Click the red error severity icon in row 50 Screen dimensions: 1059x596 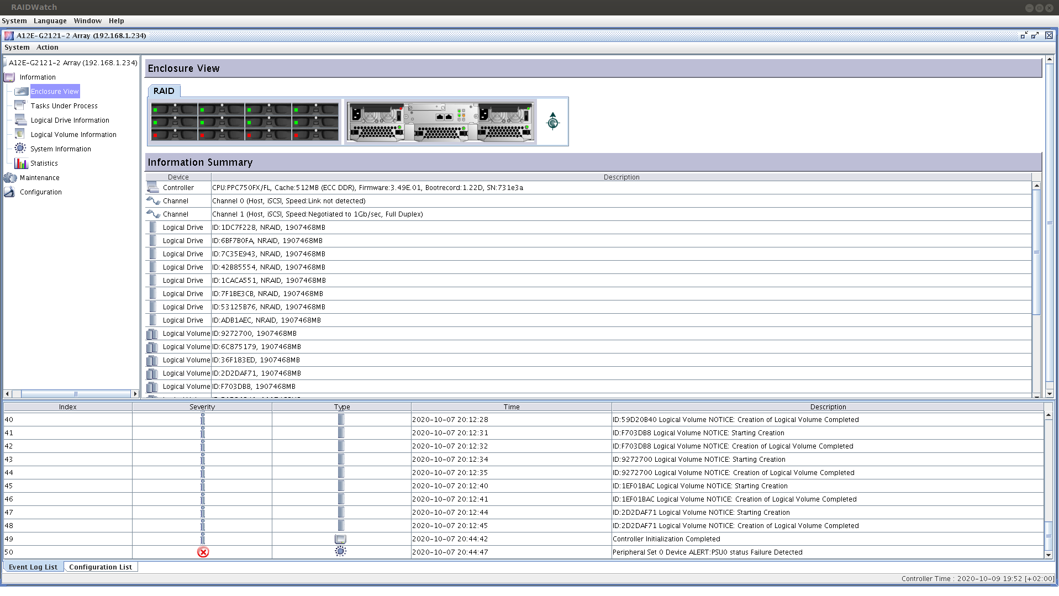point(203,552)
